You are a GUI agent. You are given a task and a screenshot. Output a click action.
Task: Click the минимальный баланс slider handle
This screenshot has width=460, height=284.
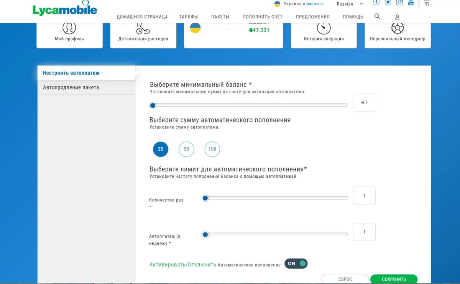click(153, 106)
